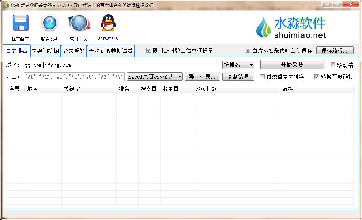Sort by the 域名 column header
This screenshot has height=220, width=362.
(43, 89)
